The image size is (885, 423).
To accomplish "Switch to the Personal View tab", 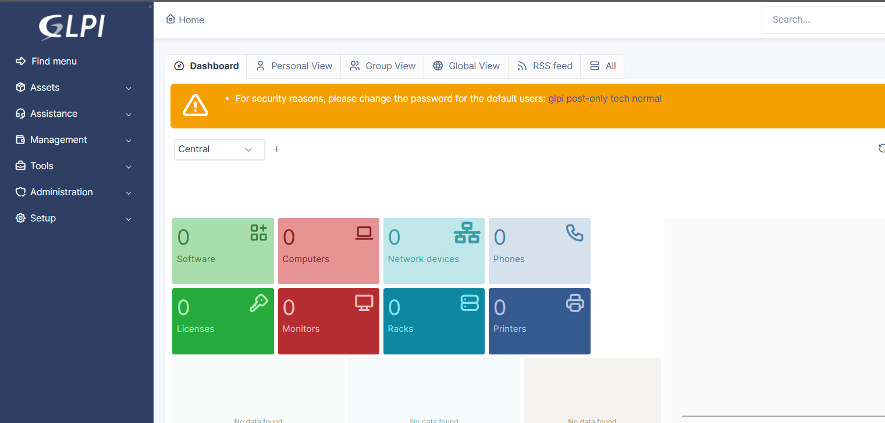I will (294, 66).
